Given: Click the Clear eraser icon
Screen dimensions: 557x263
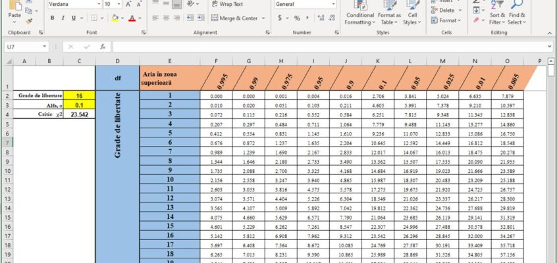Looking at the screenshot, I should (x=477, y=20).
